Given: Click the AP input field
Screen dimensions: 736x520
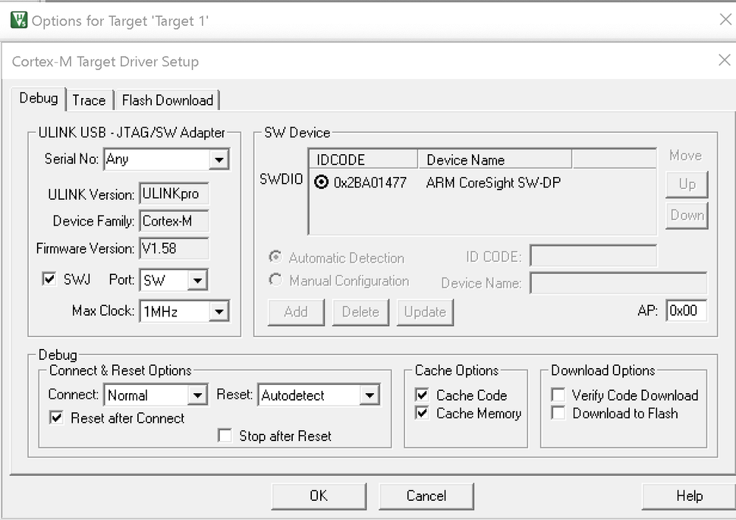Looking at the screenshot, I should [x=687, y=311].
